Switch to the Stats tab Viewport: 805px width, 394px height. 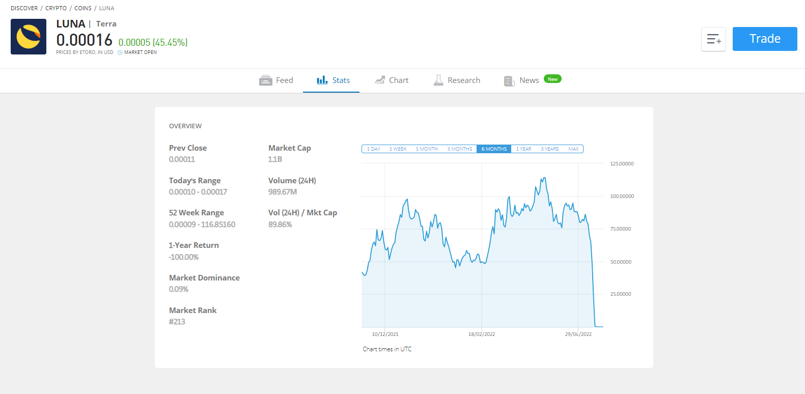tap(331, 80)
